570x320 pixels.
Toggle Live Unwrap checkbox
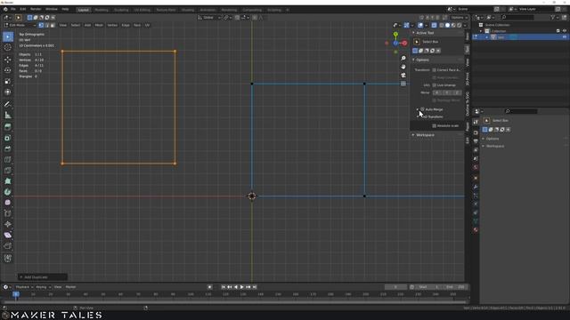434,85
